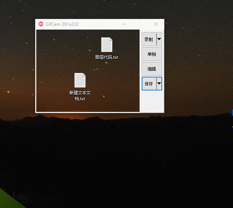Select the 新建文本文档.txt file icon
233x208 pixels.
pos(80,80)
